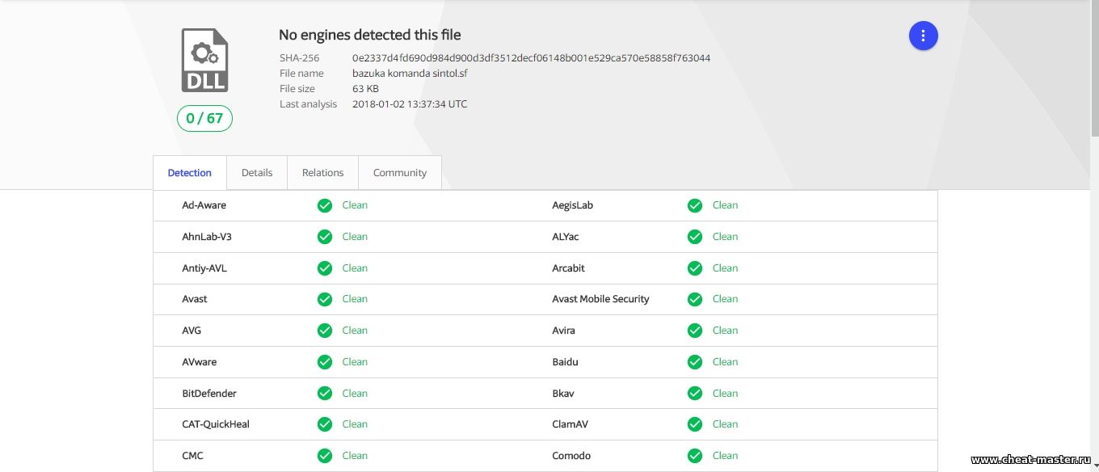Image resolution: width=1099 pixels, height=472 pixels.
Task: Click the green checkmark beside Ad-Aware
Action: point(325,205)
